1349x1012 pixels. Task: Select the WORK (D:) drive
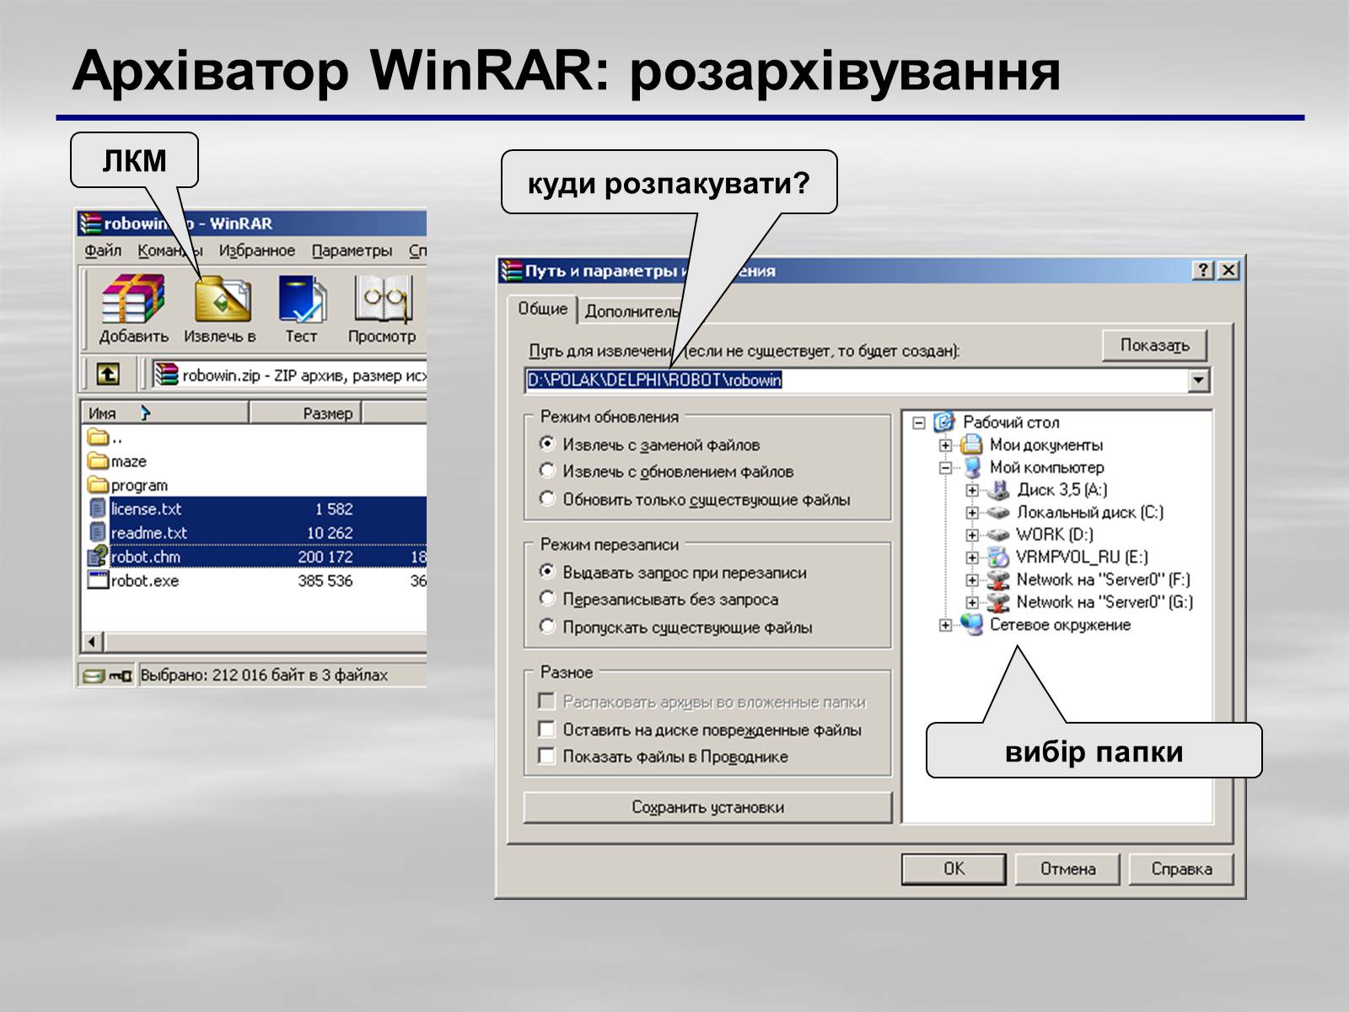(1054, 535)
